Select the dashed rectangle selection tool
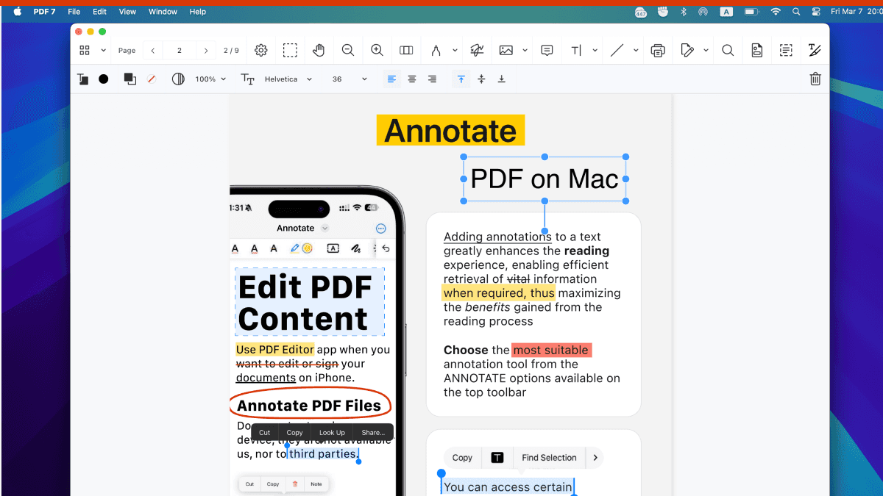This screenshot has width=883, height=496. pyautogui.click(x=291, y=50)
